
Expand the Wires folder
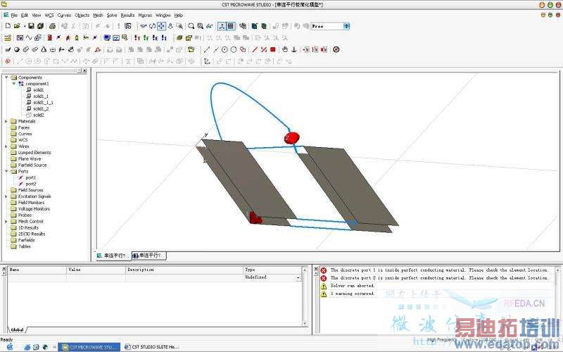[x=6, y=146]
